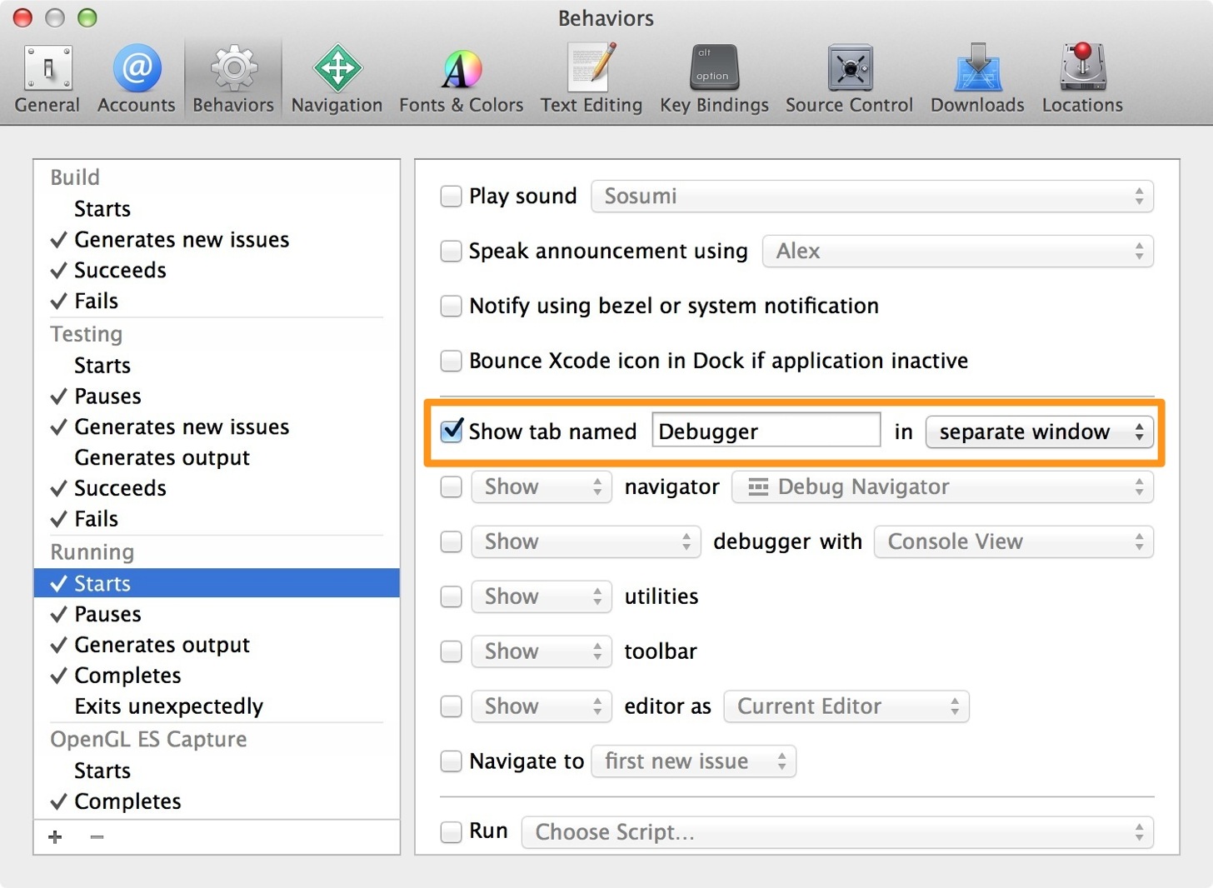Open Fonts & Colors preferences
The height and width of the screenshot is (888, 1213).
(461, 80)
